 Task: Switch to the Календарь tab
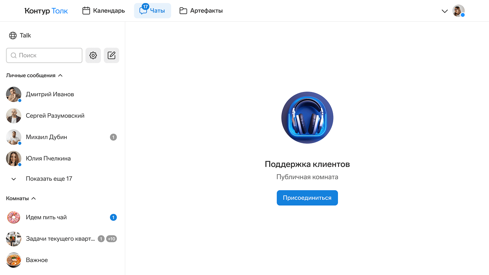(x=103, y=11)
